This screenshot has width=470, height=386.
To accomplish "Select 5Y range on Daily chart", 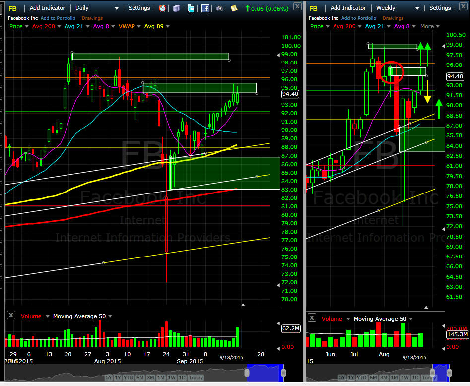I will (109, 377).
